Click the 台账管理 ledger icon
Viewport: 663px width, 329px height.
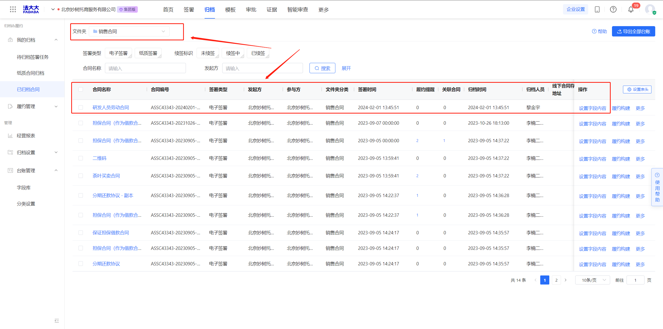click(x=10, y=170)
